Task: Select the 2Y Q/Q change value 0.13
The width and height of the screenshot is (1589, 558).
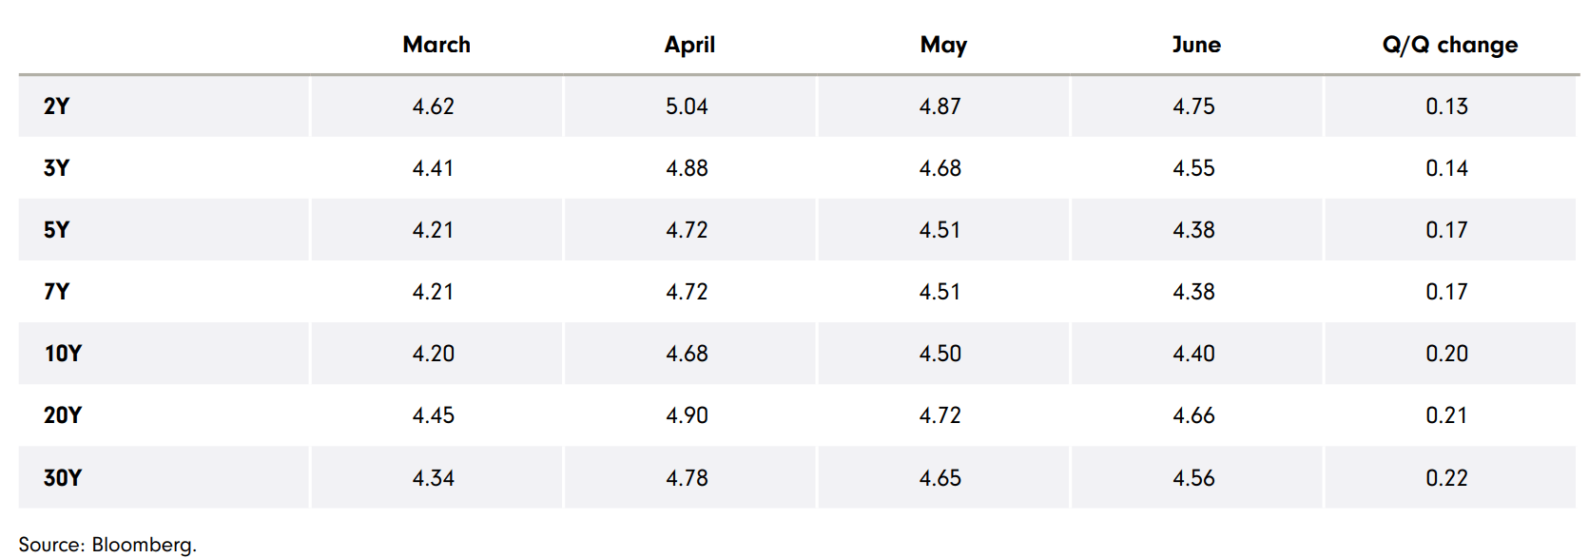Action: point(1446,106)
